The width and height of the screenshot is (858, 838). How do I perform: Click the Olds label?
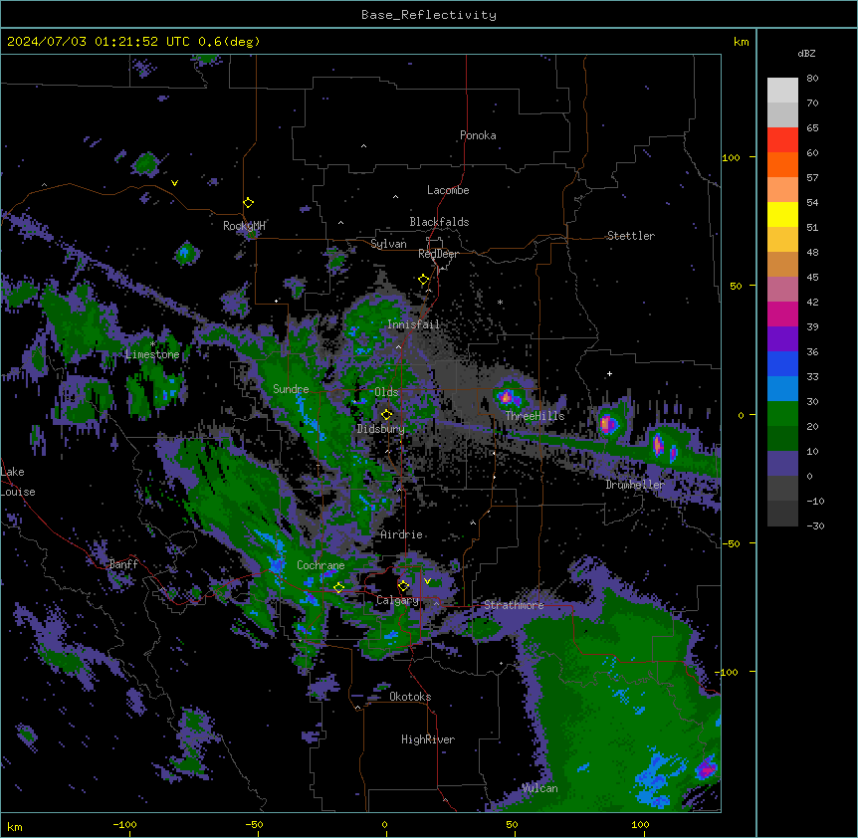pos(386,392)
